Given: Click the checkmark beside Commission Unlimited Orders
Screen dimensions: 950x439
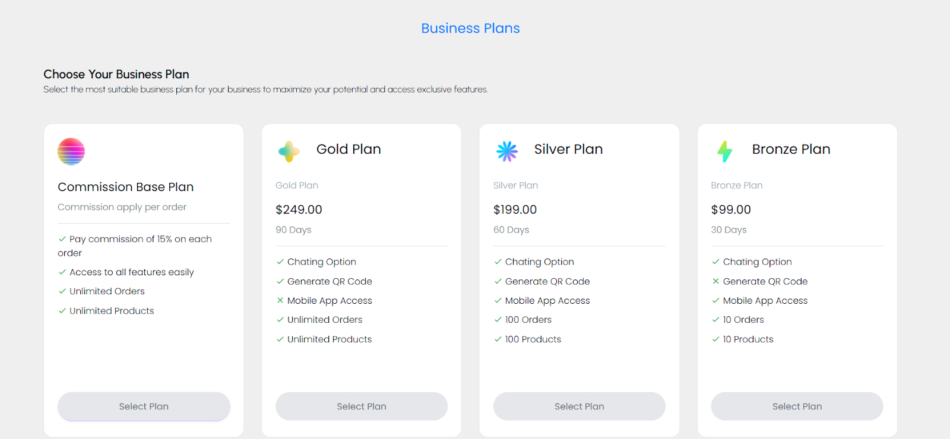Looking at the screenshot, I should click(62, 291).
